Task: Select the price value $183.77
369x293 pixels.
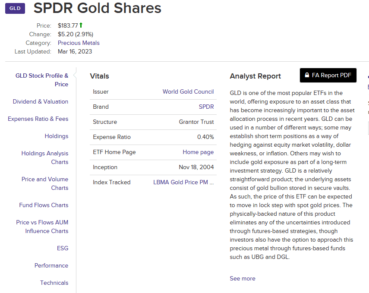Action: pyautogui.click(x=68, y=25)
